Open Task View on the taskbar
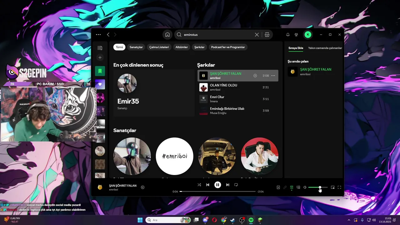Screen dimensions: 400x225 (196, 220)
